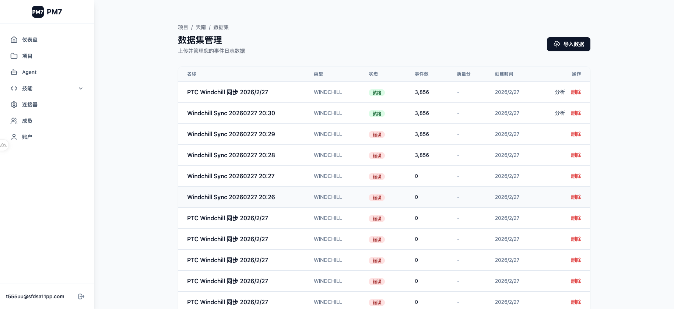674x309 pixels.
Task: Open 连接器 in the sidebar
Action: (47, 105)
